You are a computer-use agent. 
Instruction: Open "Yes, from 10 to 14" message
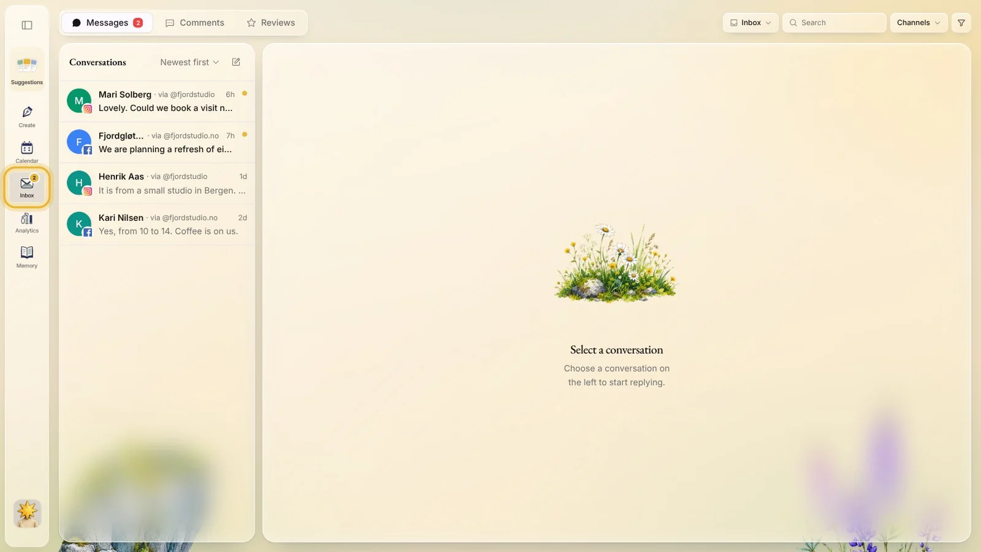coord(168,231)
